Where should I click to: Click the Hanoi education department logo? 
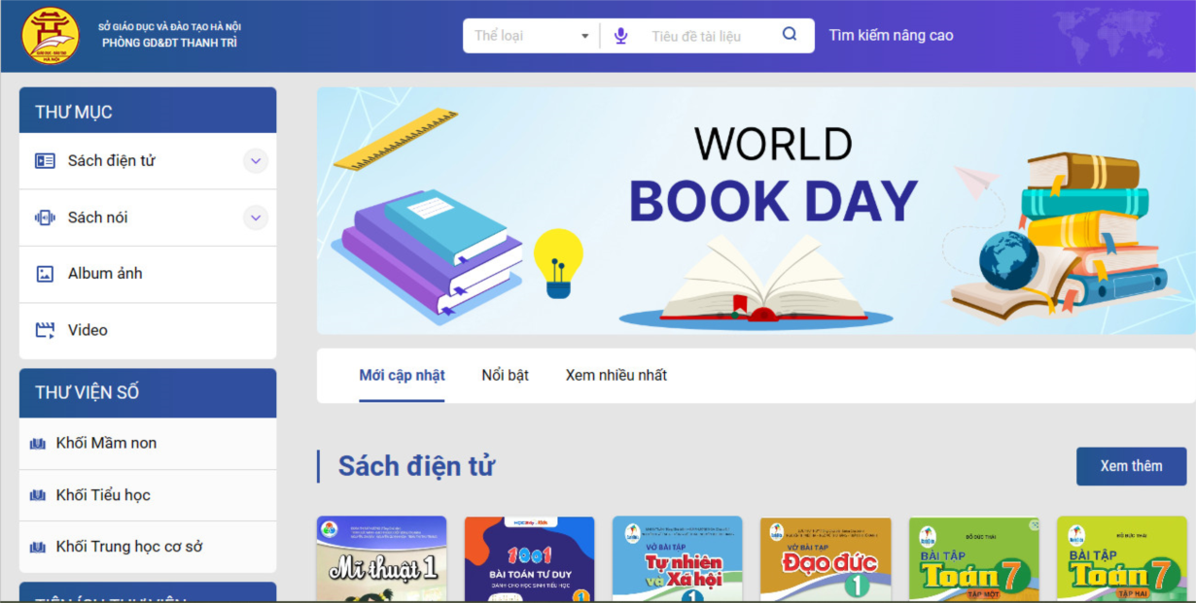tap(51, 36)
